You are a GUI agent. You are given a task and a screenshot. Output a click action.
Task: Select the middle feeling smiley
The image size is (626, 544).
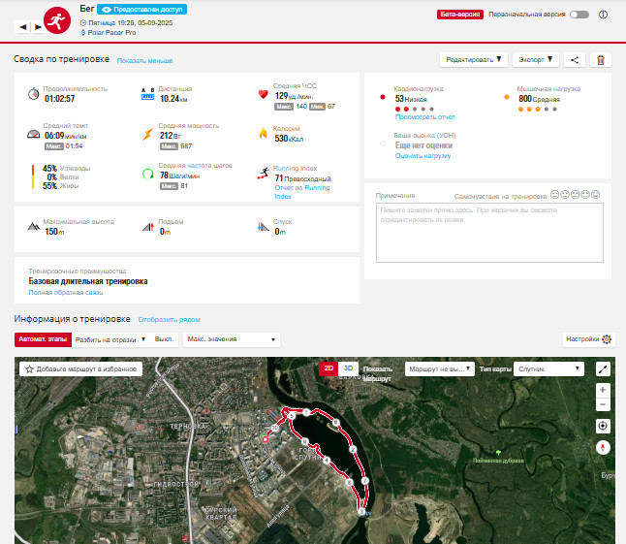click(575, 195)
